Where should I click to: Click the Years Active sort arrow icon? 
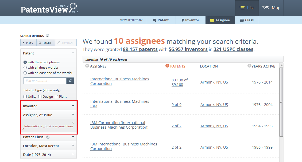coord(249,66)
